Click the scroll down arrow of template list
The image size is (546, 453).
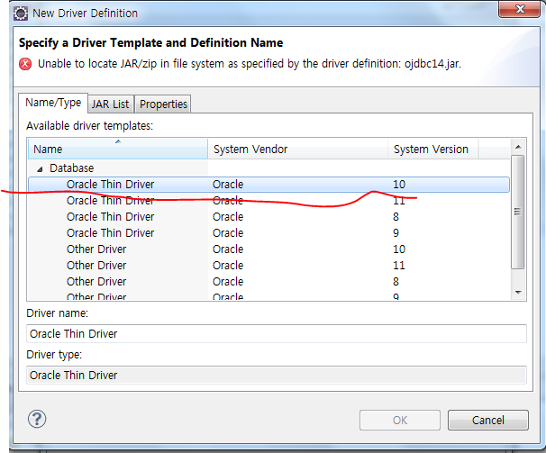(x=518, y=293)
